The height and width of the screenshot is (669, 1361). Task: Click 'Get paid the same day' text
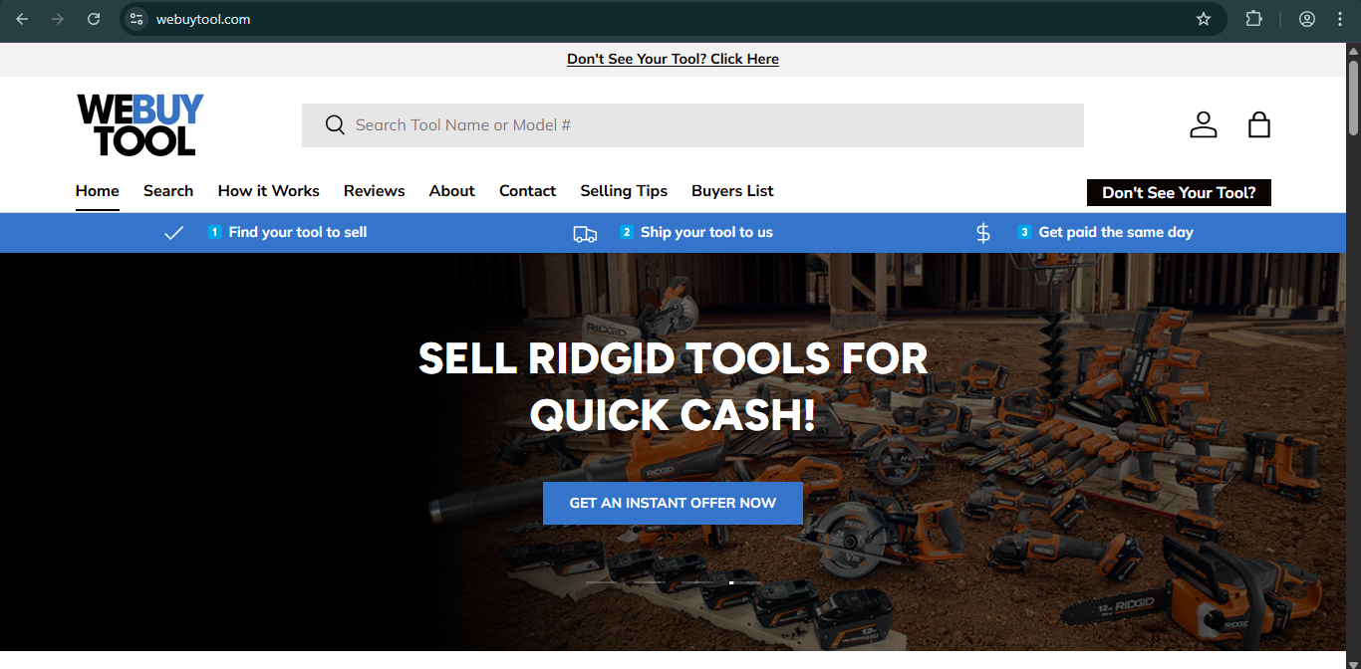pyautogui.click(x=1116, y=232)
